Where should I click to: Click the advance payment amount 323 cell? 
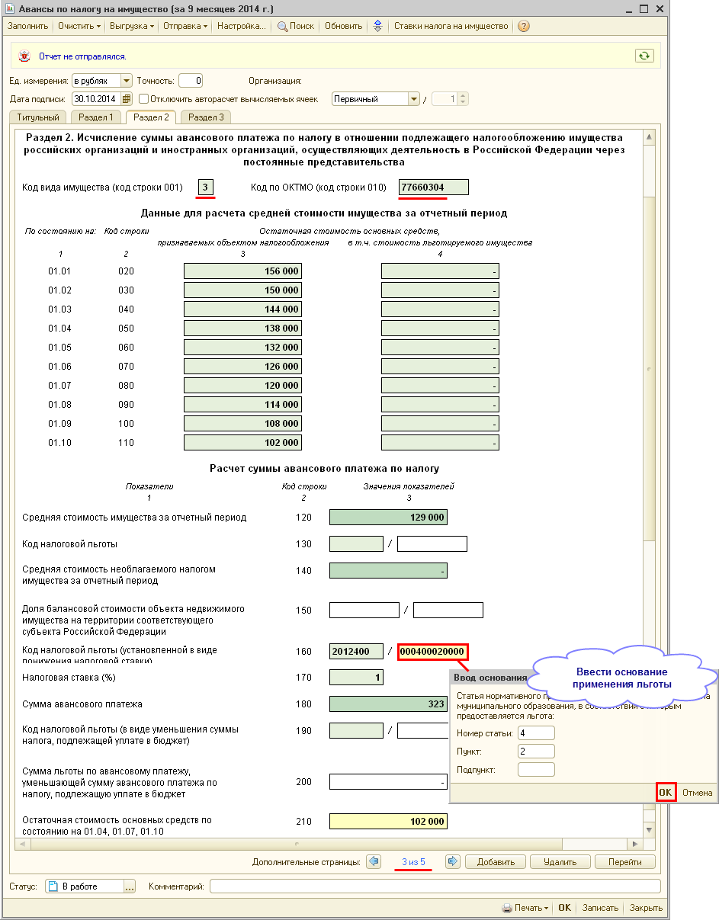pyautogui.click(x=388, y=704)
